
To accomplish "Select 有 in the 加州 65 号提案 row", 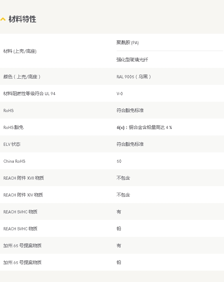I will [x=119, y=246].
